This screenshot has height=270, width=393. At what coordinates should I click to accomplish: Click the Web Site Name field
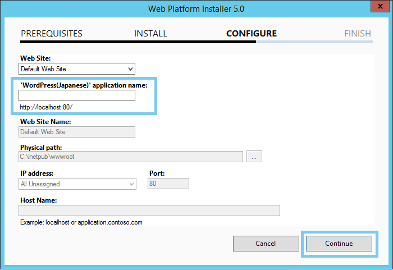coord(77,132)
